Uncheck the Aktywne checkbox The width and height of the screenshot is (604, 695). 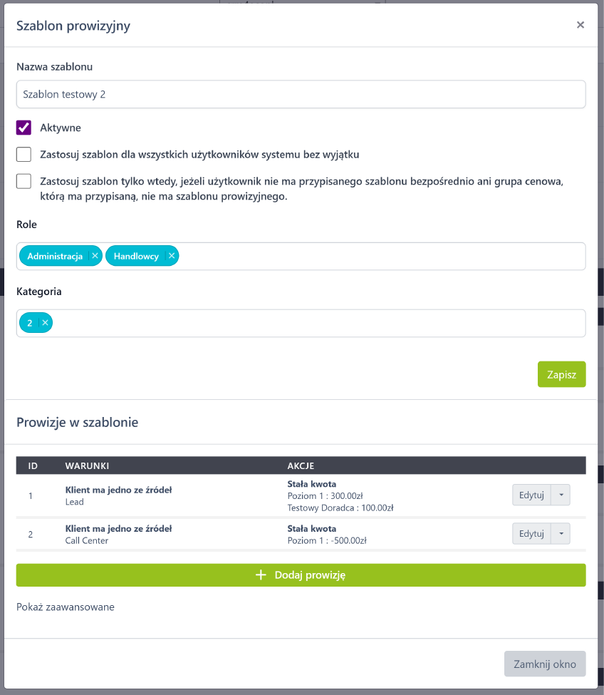coord(24,128)
